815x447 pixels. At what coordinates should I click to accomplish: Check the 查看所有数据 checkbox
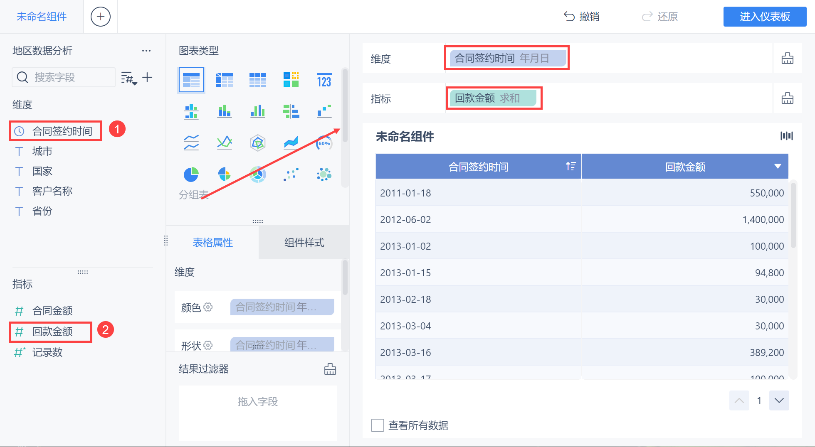coord(378,425)
